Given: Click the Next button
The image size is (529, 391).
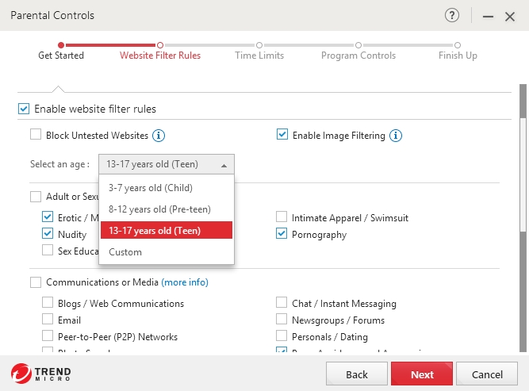Looking at the screenshot, I should 422,374.
